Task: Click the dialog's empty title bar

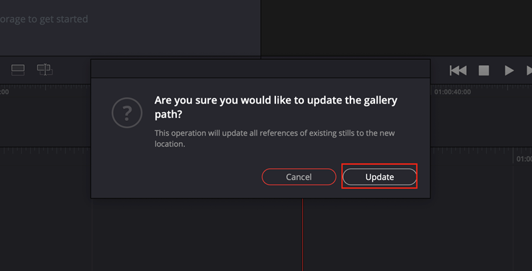Action: tap(260, 69)
